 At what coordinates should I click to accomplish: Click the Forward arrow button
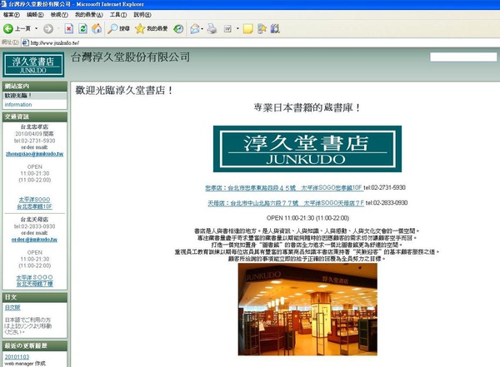tap(48, 28)
